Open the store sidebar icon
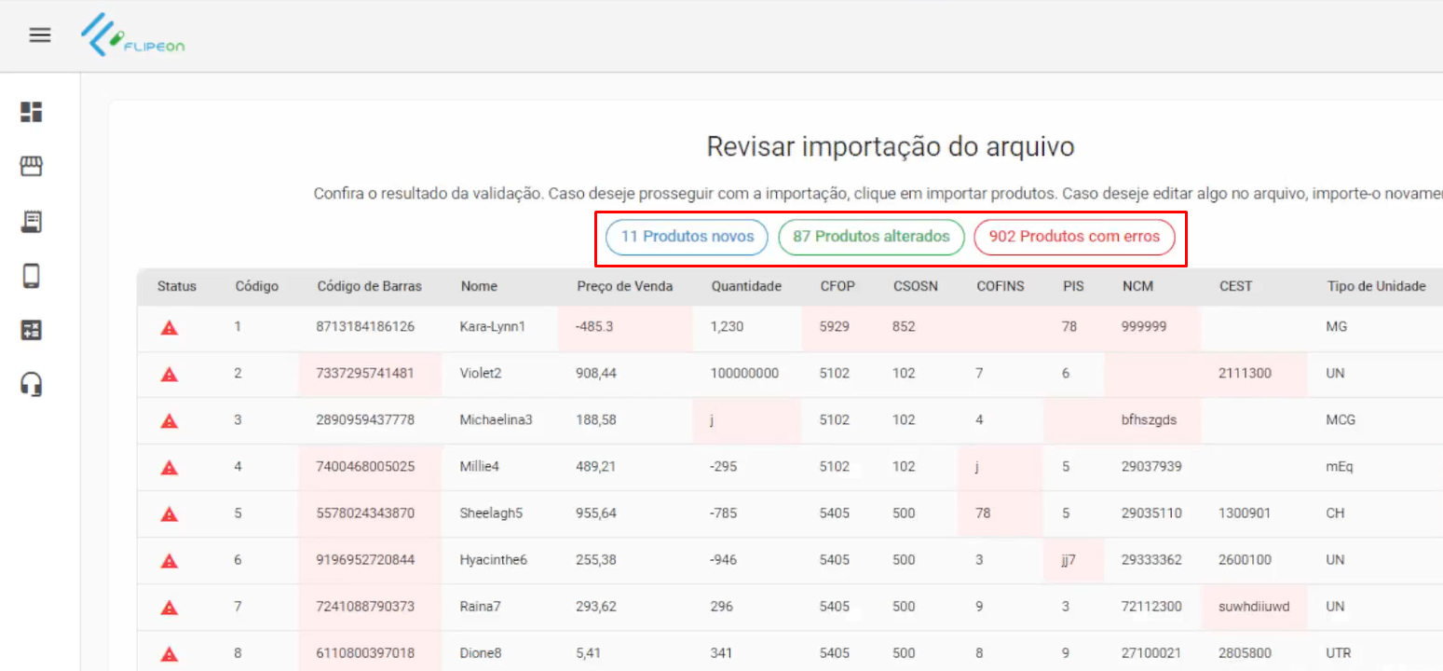Viewport: 1443px width, 671px height. click(x=32, y=167)
